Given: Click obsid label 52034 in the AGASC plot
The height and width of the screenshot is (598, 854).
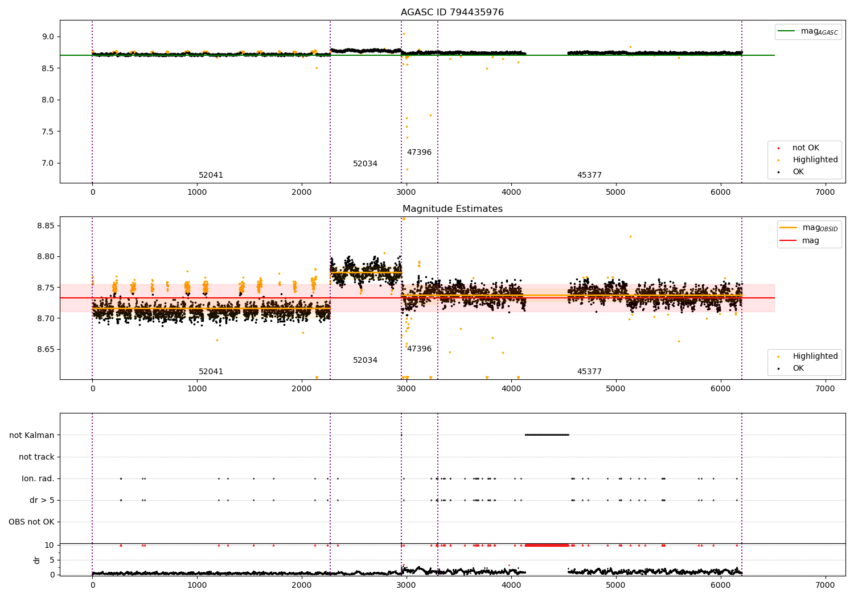Looking at the screenshot, I should coord(365,164).
